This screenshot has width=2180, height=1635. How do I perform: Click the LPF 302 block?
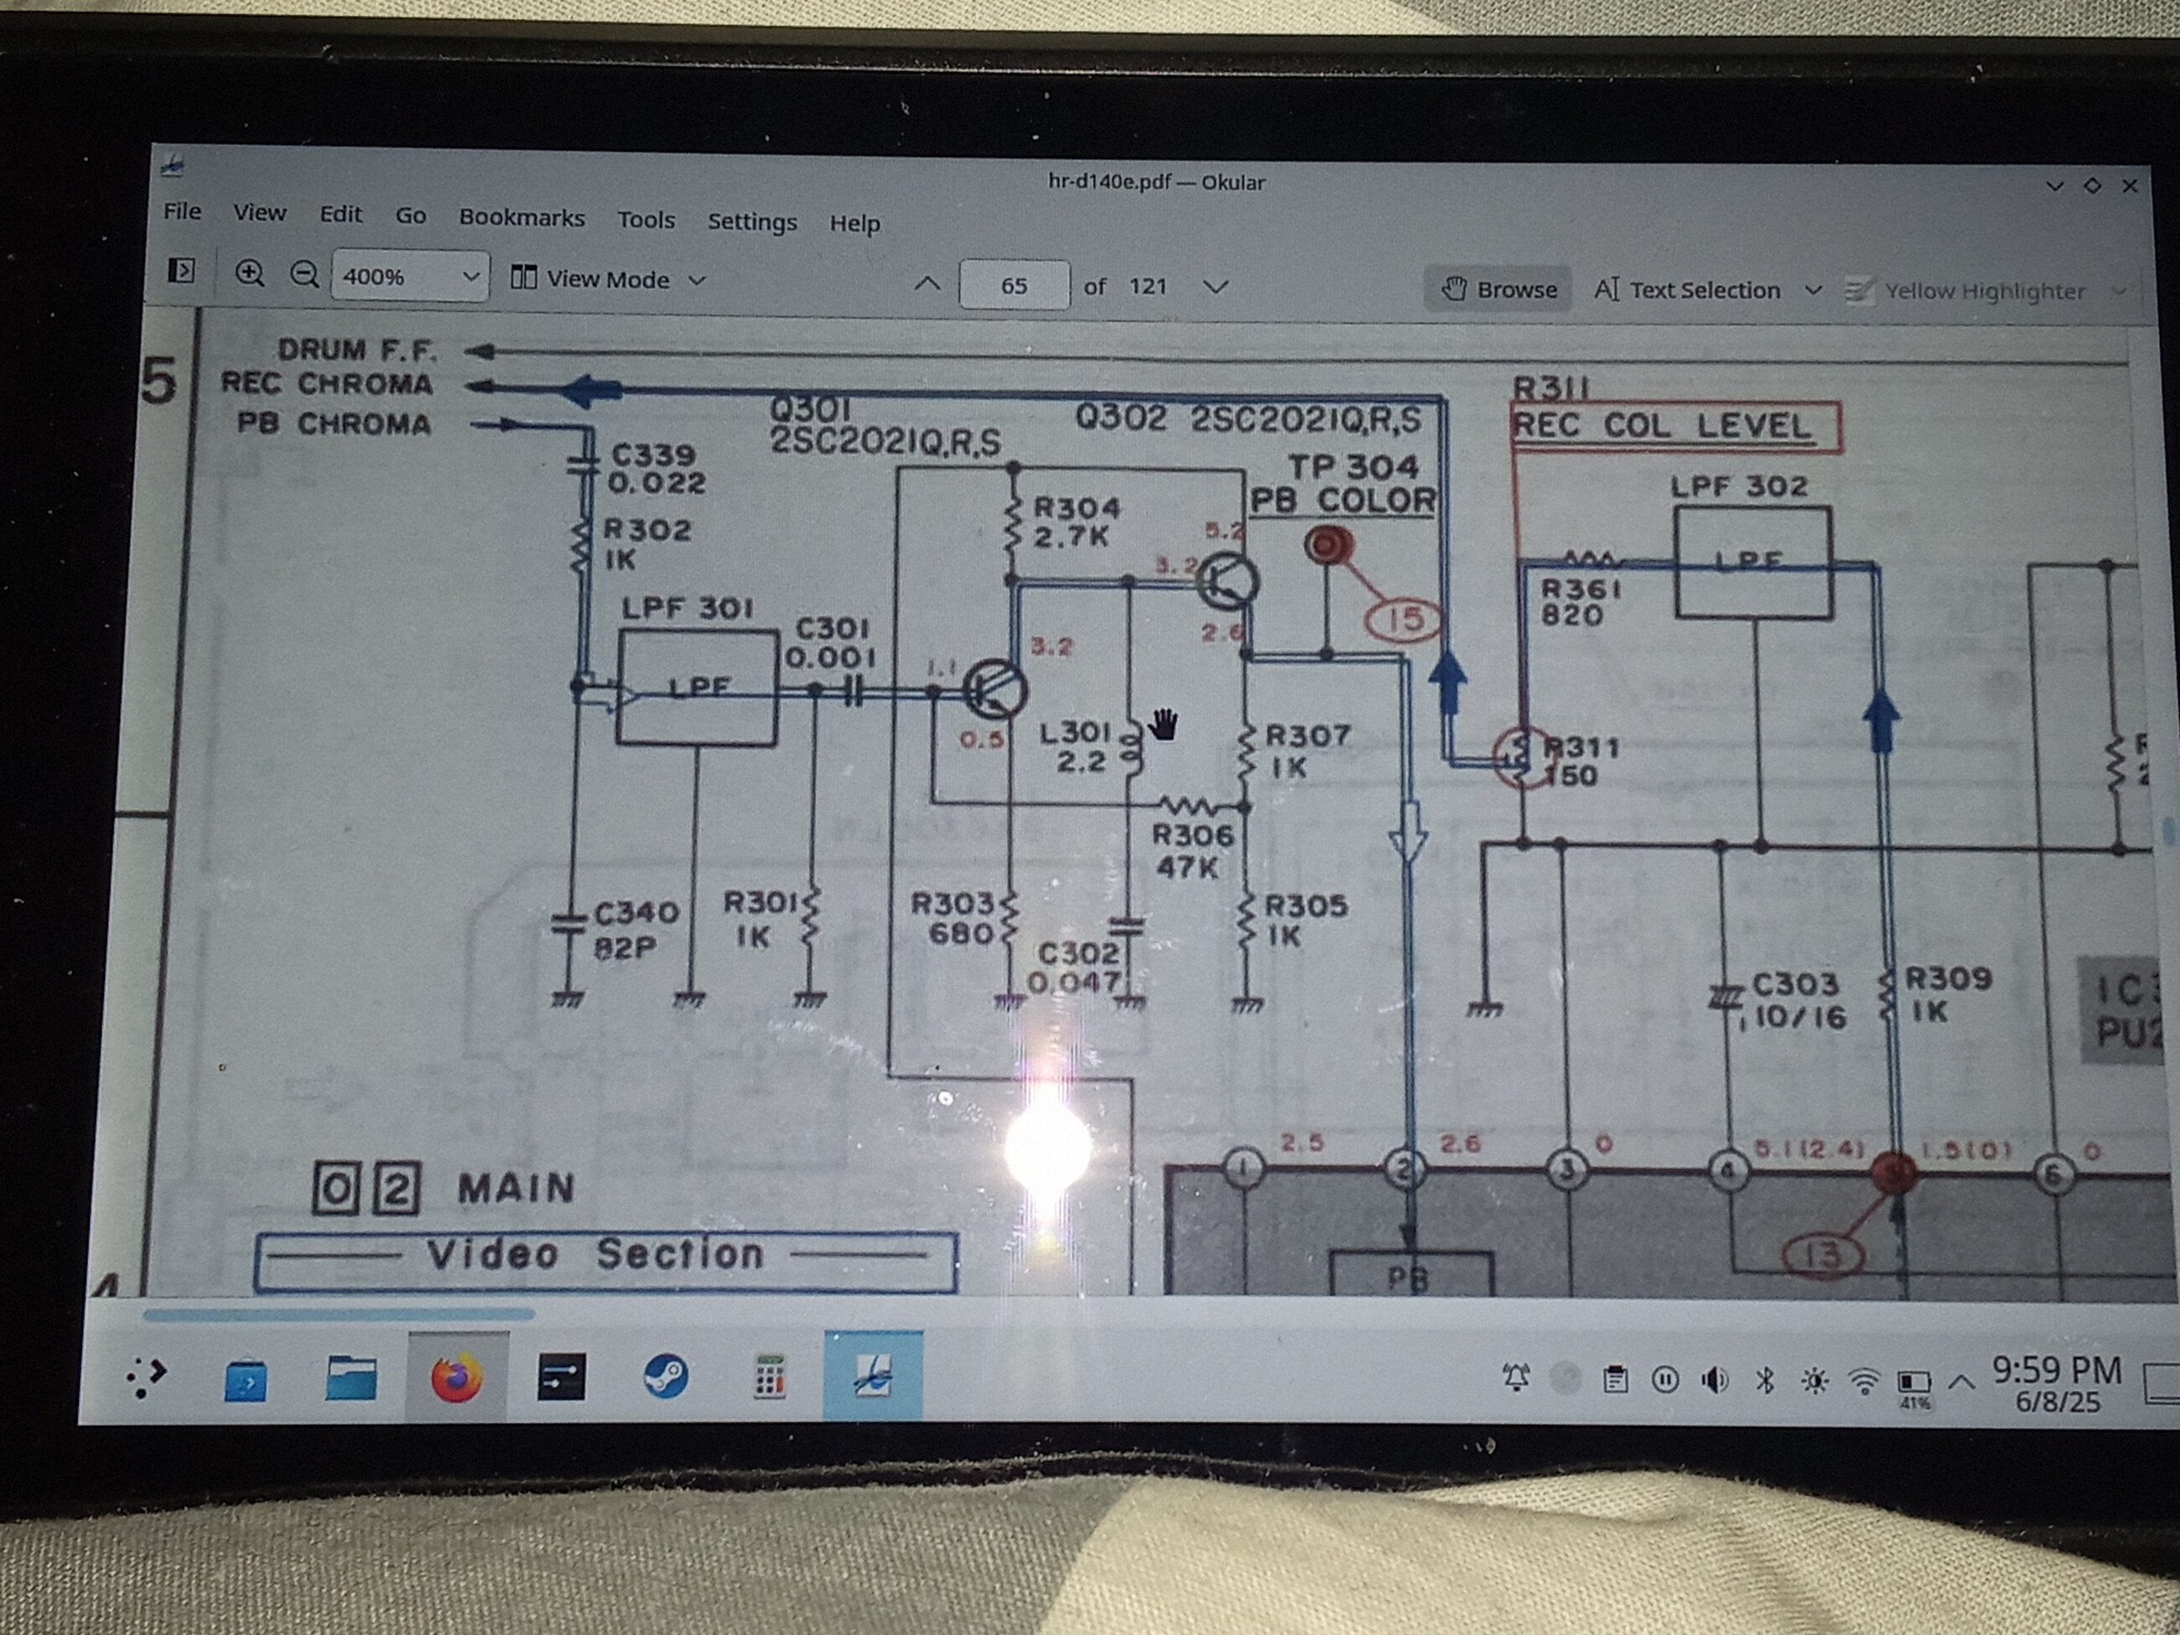click(1753, 562)
